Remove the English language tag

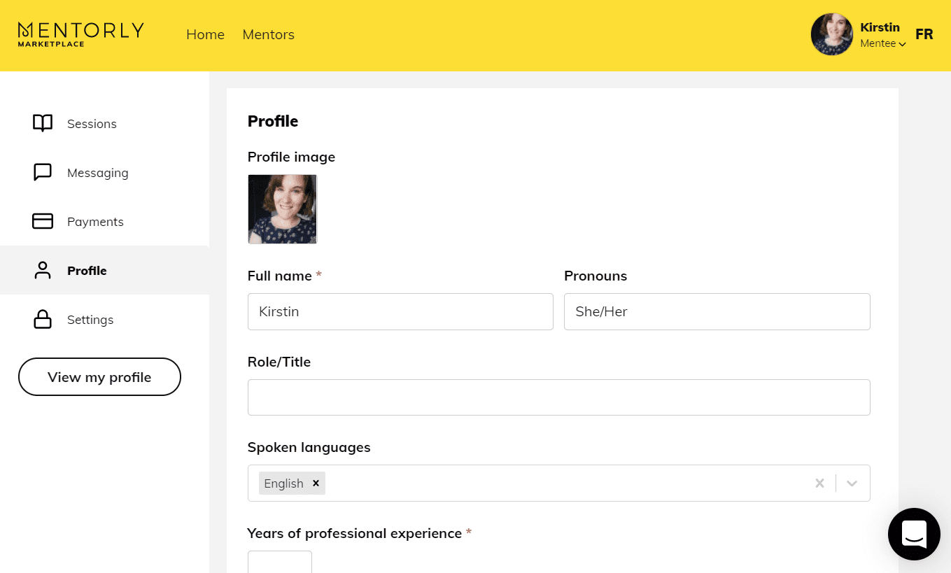click(316, 483)
